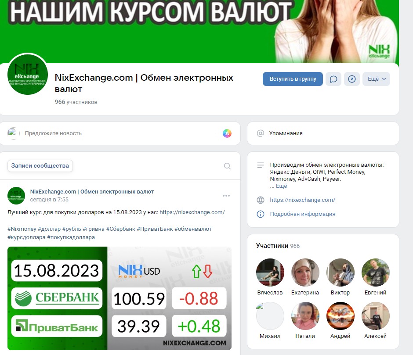Click the member name 'Виктор'

(341, 293)
